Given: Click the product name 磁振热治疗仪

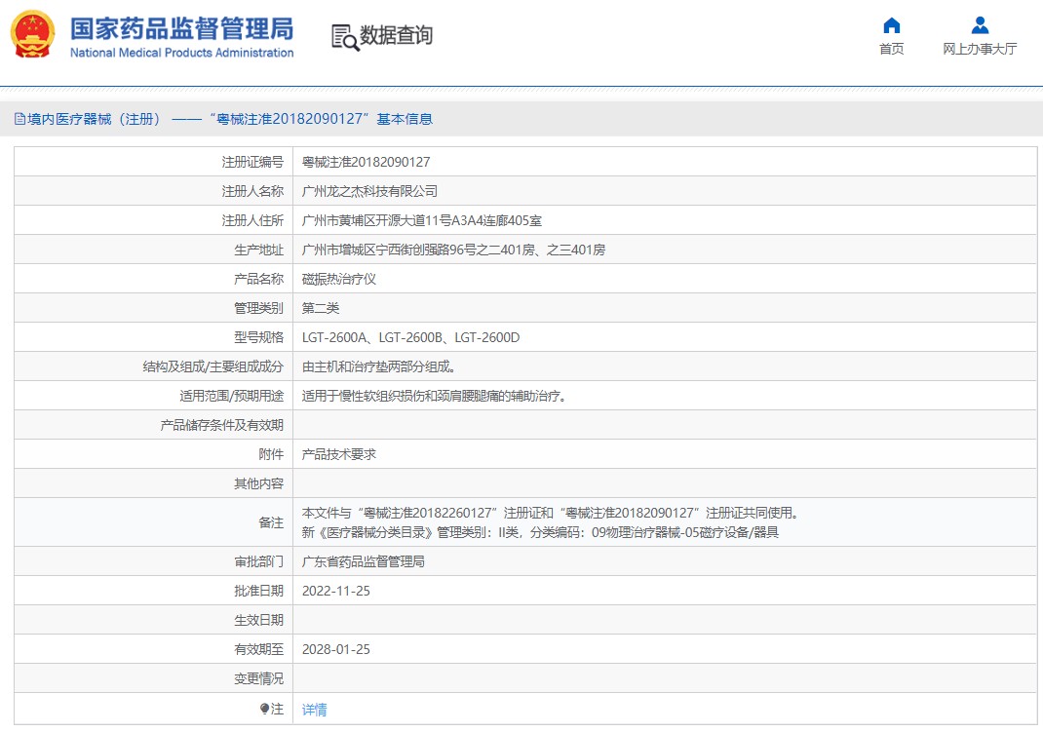Looking at the screenshot, I should (x=339, y=279).
